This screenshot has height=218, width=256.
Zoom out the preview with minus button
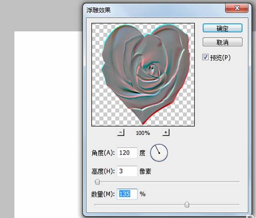coord(121,132)
